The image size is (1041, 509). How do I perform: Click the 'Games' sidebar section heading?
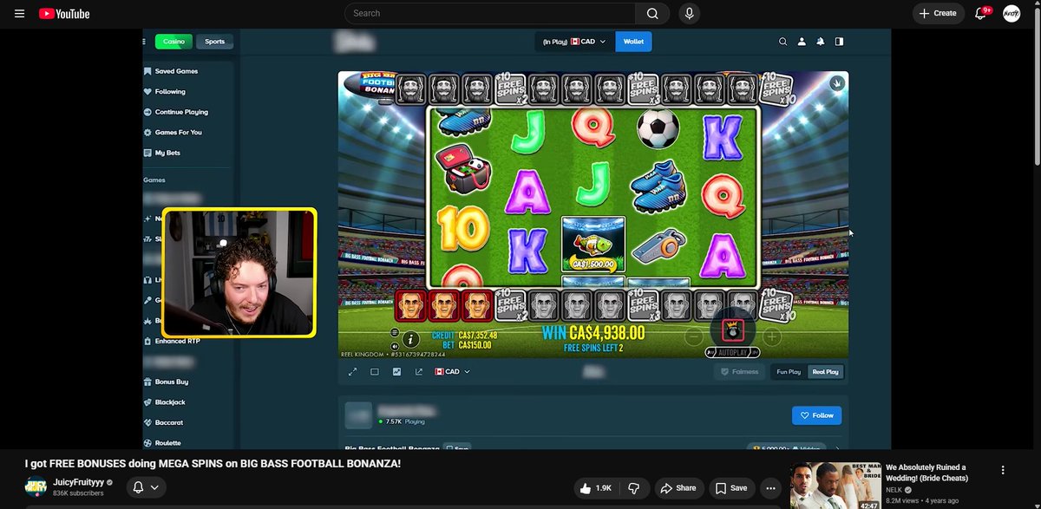(154, 179)
